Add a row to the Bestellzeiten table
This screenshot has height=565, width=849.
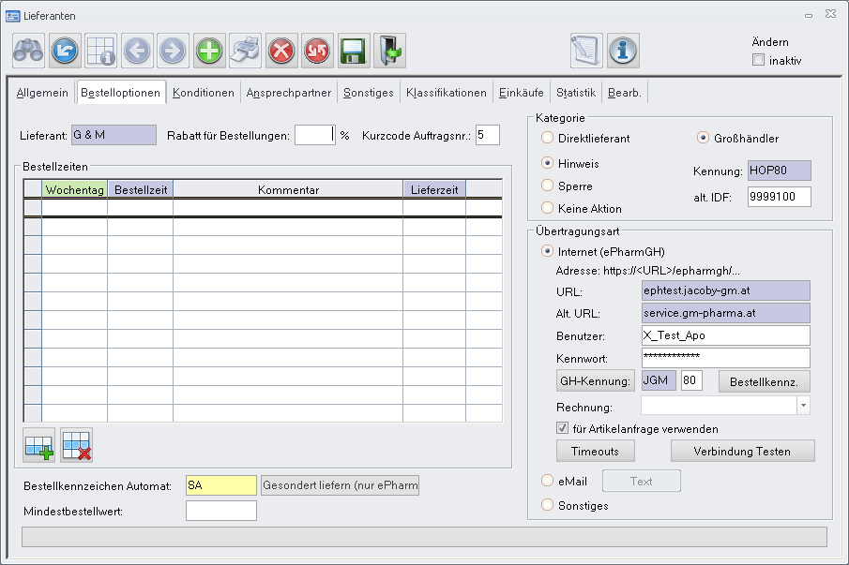pos(40,444)
